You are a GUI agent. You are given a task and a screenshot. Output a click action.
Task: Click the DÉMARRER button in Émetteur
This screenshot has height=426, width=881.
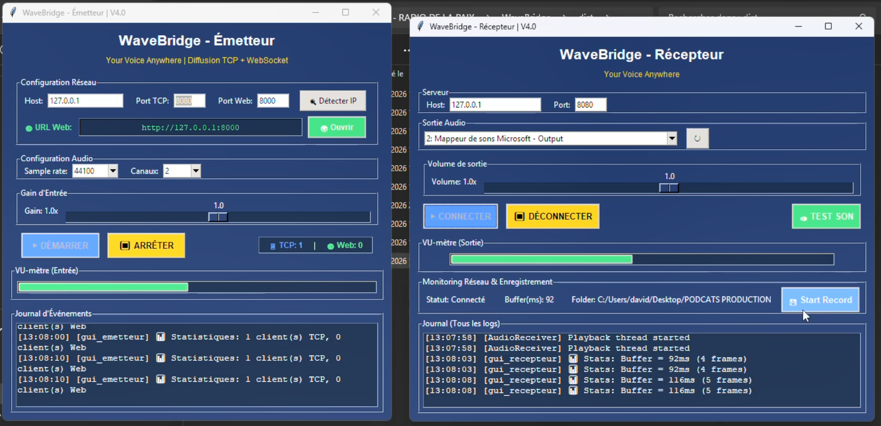pyautogui.click(x=60, y=245)
